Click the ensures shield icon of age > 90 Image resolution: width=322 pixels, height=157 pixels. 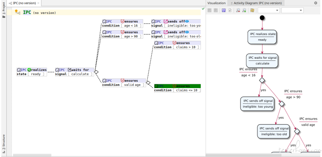point(122,32)
